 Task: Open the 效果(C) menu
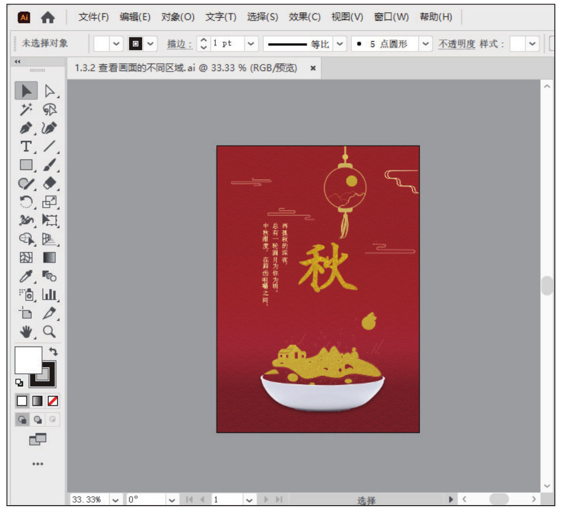coord(304,17)
